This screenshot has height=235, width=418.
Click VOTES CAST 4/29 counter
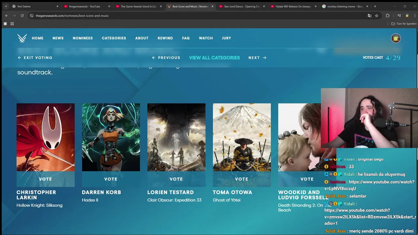click(x=381, y=58)
